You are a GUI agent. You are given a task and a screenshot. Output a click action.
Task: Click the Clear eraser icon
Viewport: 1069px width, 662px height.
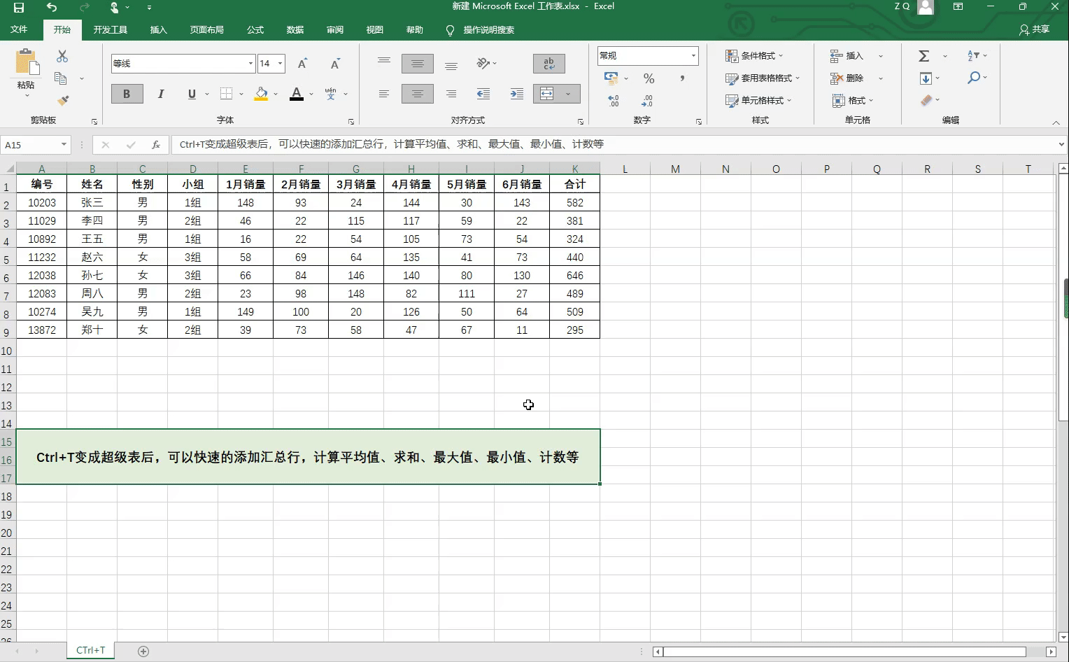(x=926, y=101)
